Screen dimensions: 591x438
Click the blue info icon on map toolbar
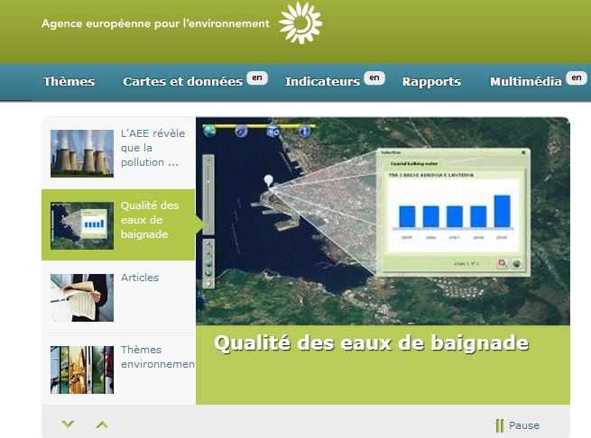[304, 132]
